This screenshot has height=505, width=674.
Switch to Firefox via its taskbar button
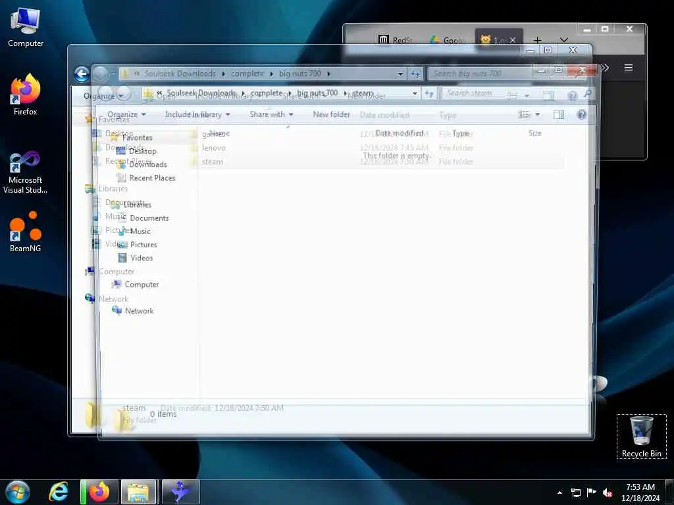point(100,492)
